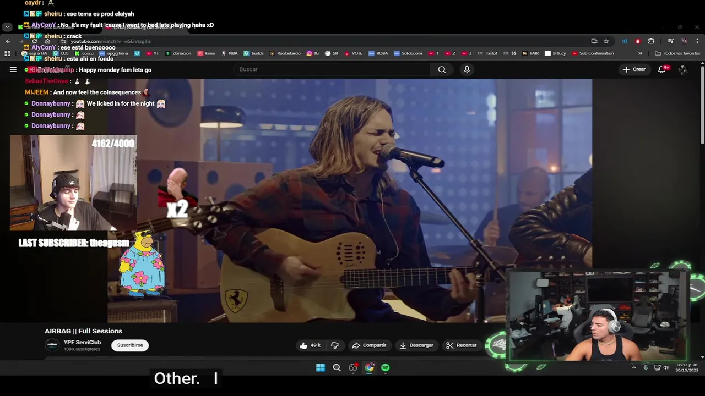
Task: Open the YouTube hamburger guide menu
Action: [x=13, y=69]
